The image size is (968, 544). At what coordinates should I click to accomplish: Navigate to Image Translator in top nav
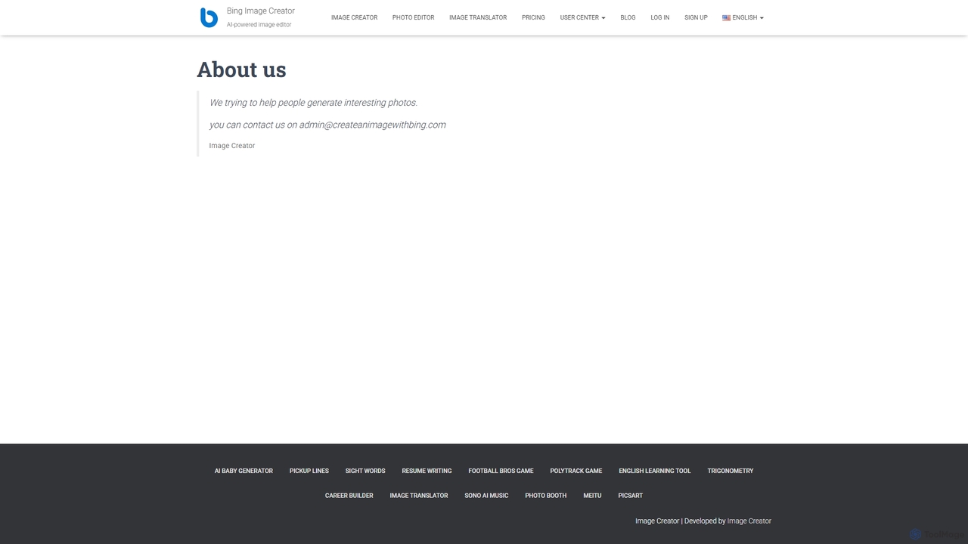click(478, 17)
